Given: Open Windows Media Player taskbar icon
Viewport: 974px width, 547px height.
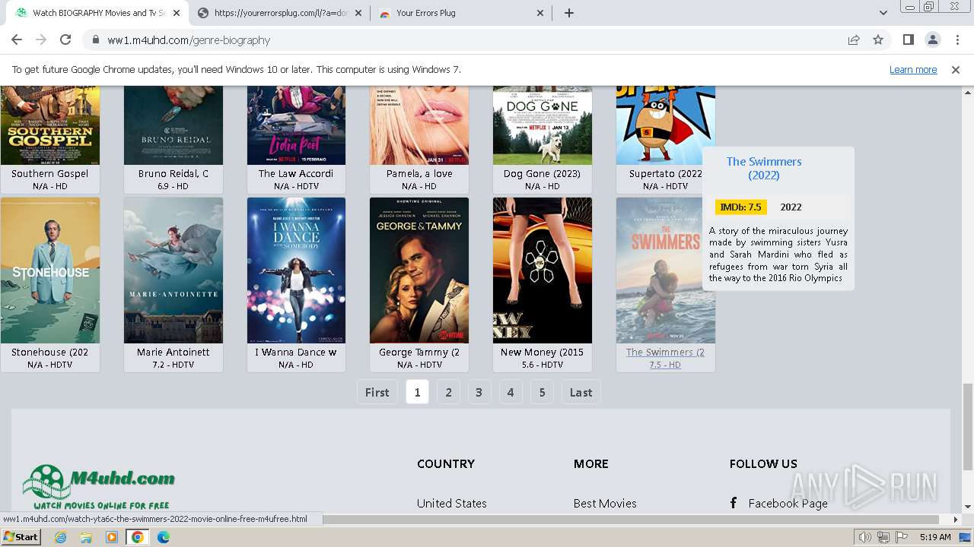Looking at the screenshot, I should pyautogui.click(x=112, y=537).
